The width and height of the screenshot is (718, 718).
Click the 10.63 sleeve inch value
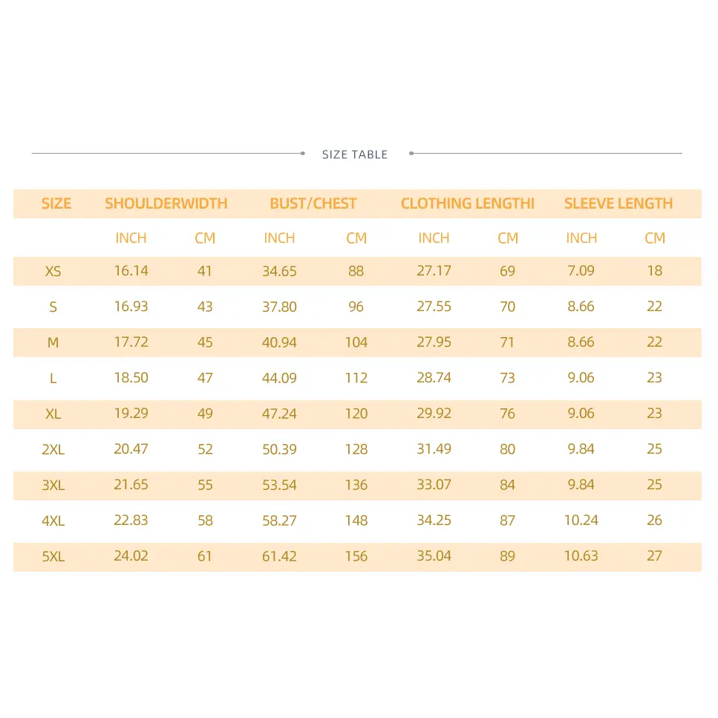(x=581, y=556)
